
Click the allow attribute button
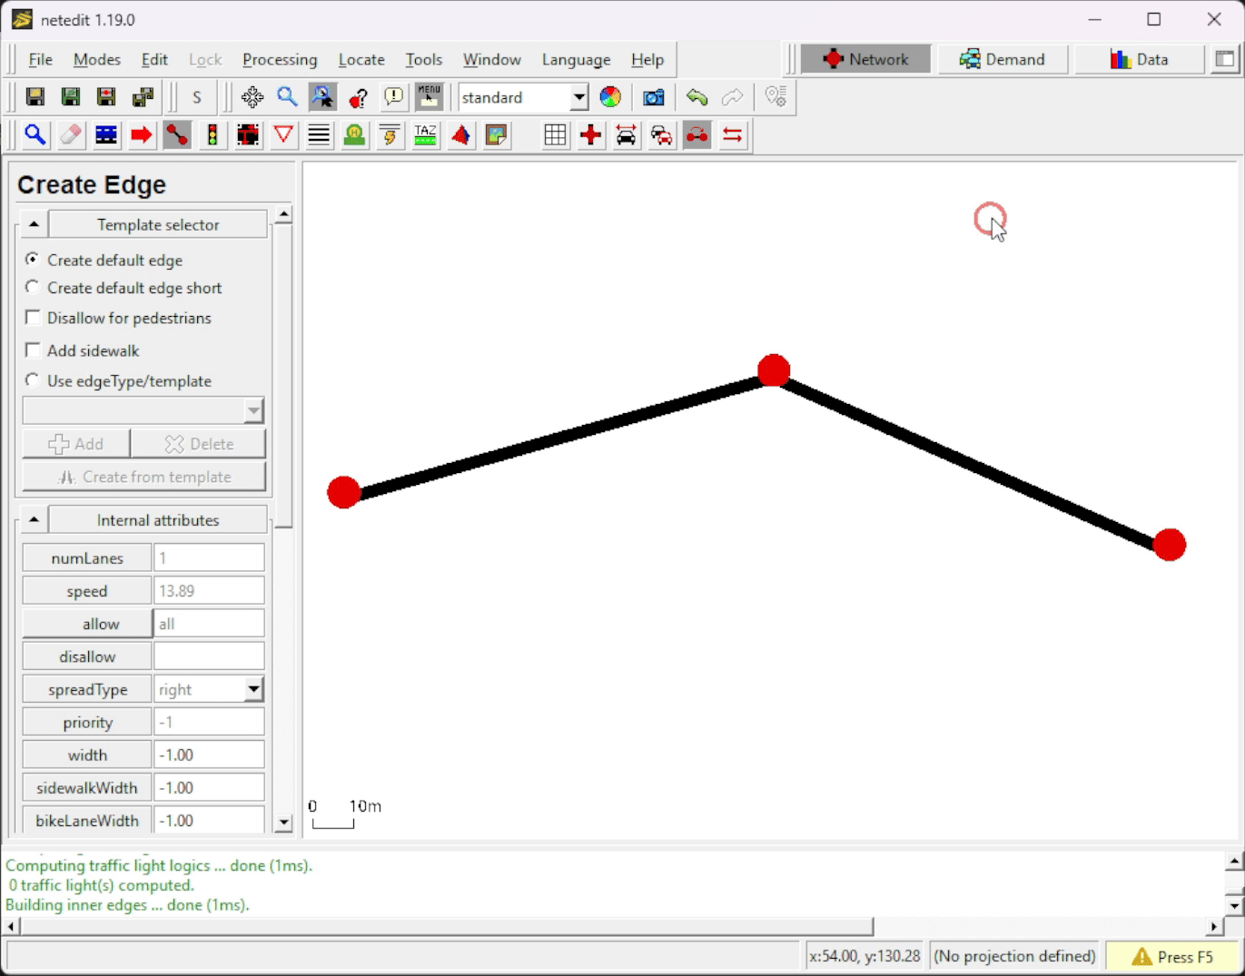click(87, 624)
